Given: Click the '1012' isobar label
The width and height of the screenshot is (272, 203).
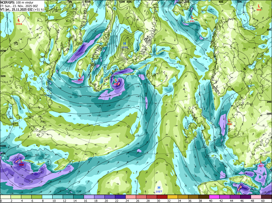Looking at the screenshot, I should coord(5,66).
